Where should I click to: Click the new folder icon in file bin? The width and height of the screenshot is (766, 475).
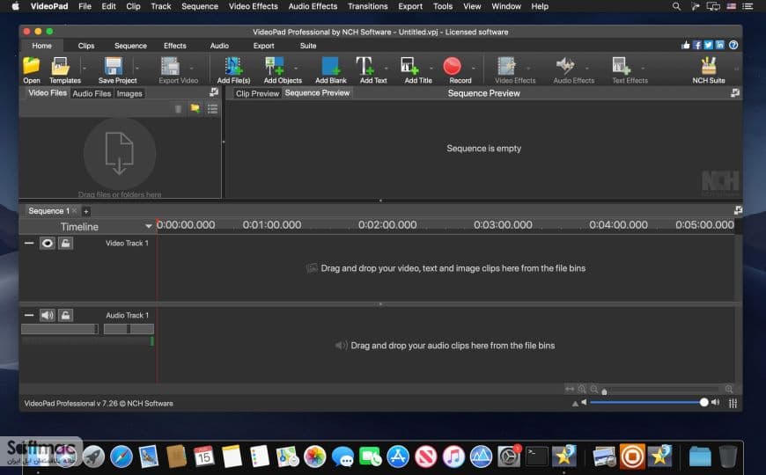tap(195, 108)
